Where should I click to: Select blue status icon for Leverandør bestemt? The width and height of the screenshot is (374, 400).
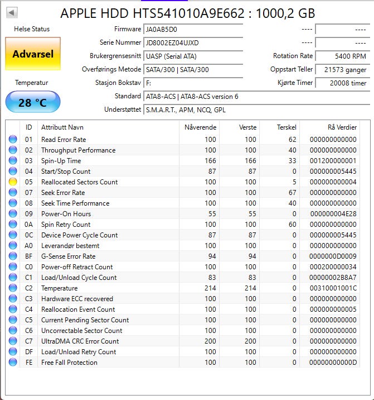[x=13, y=245]
